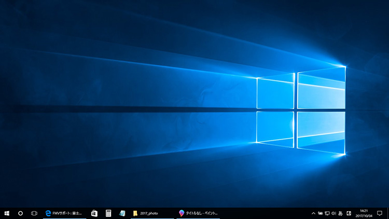Click the tray icon right of あ indicator

pos(349,213)
